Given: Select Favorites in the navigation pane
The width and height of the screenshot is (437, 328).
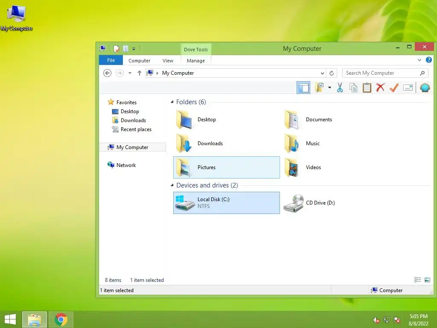Looking at the screenshot, I should click(122, 102).
